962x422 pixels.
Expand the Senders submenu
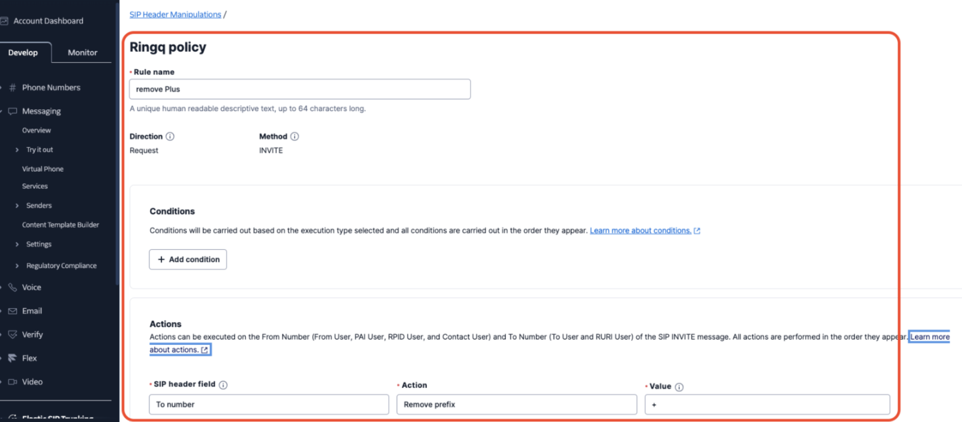pyautogui.click(x=17, y=206)
